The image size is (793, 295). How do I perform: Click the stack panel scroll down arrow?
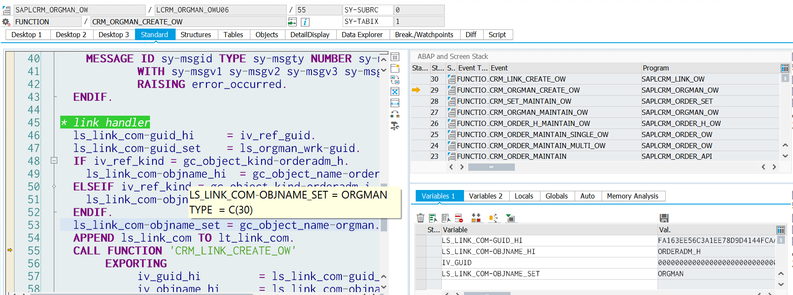[x=785, y=156]
